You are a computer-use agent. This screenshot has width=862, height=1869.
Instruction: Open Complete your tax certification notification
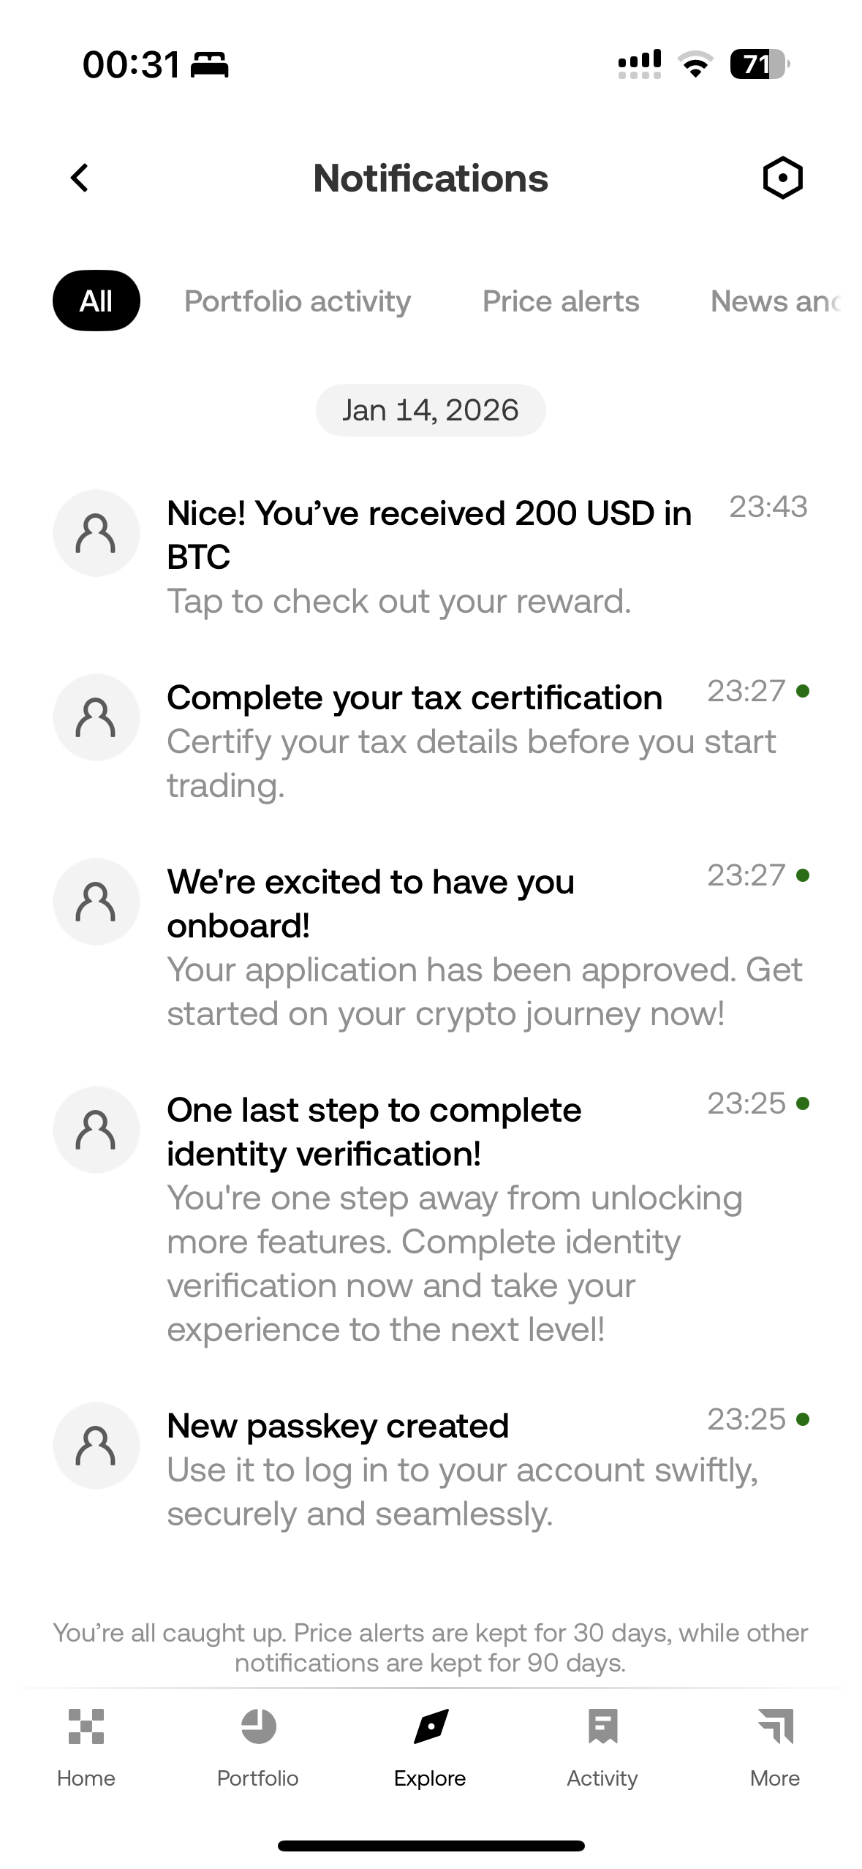(415, 740)
